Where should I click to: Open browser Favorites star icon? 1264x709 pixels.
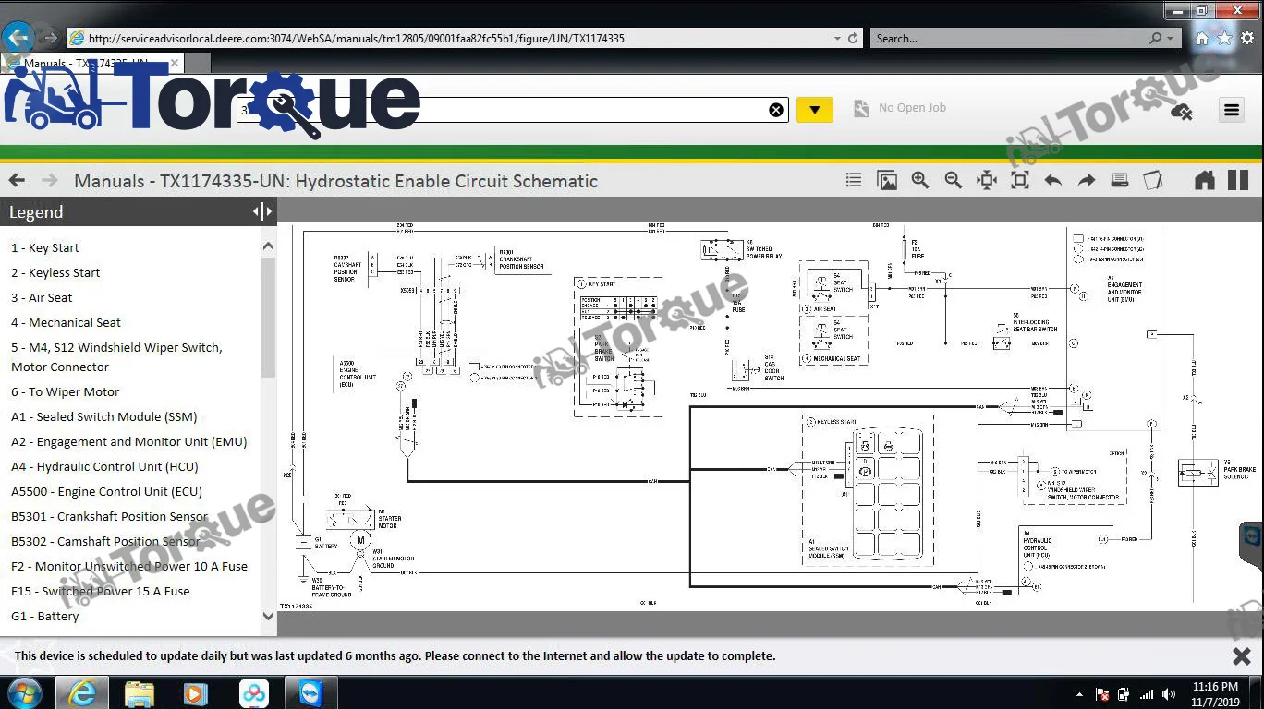[x=1225, y=39]
